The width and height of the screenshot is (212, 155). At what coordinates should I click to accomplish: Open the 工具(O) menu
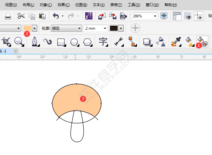click(134, 5)
